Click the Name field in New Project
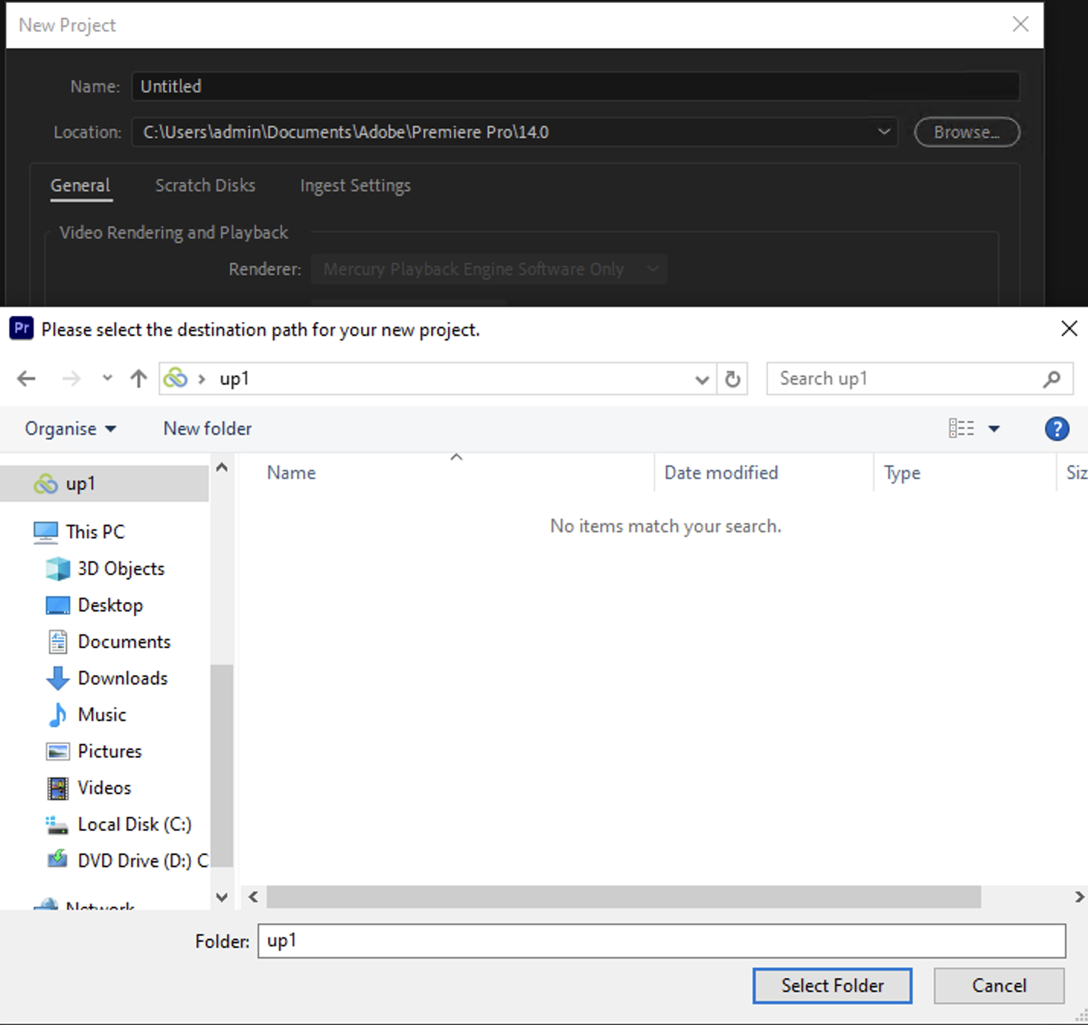1088x1025 pixels. [575, 86]
